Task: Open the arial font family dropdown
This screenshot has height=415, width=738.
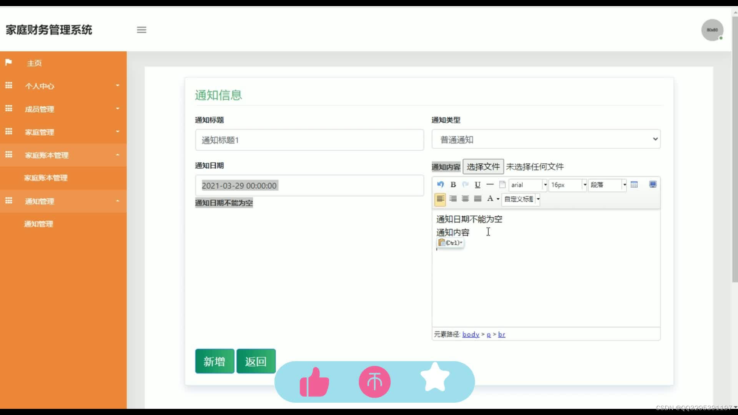Action: click(528, 185)
